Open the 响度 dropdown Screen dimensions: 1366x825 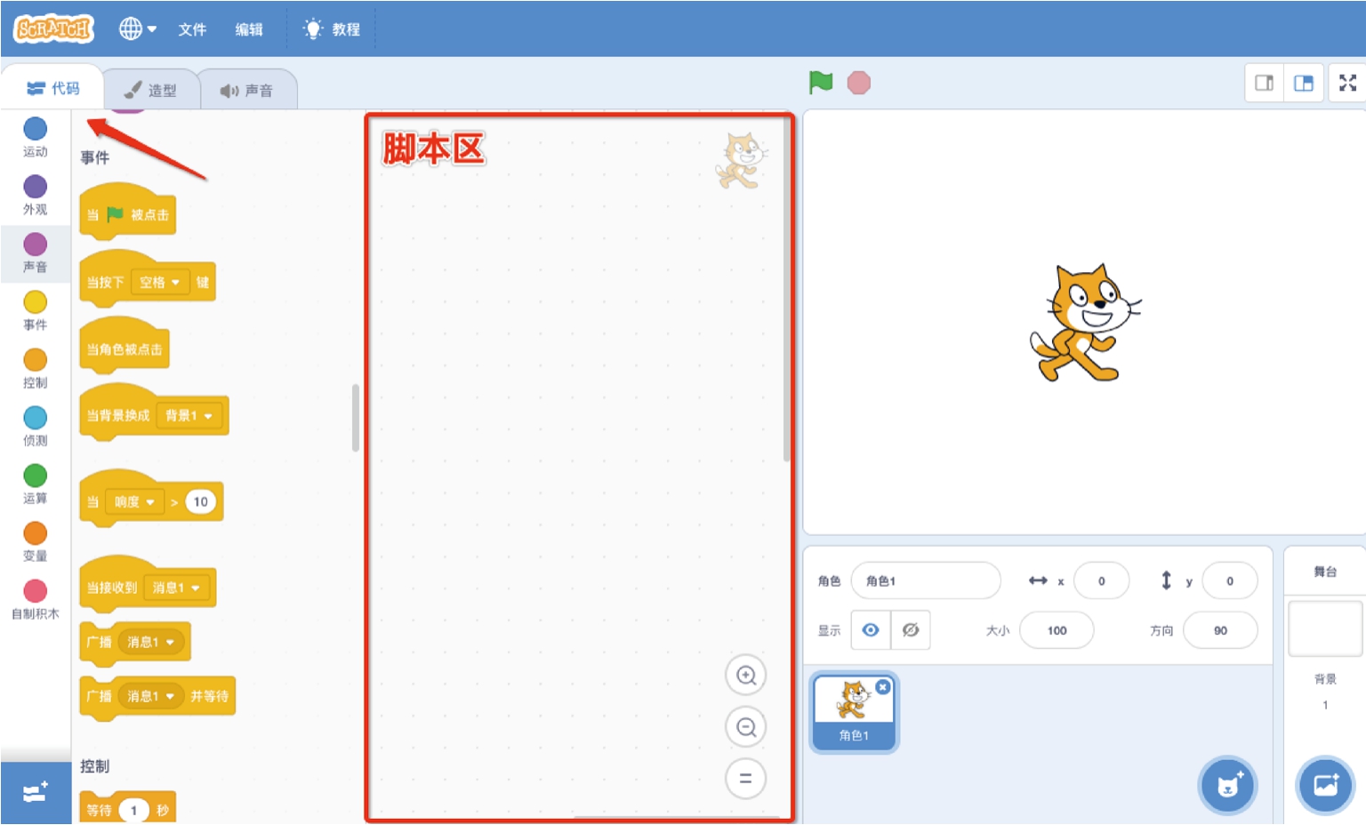pos(134,501)
